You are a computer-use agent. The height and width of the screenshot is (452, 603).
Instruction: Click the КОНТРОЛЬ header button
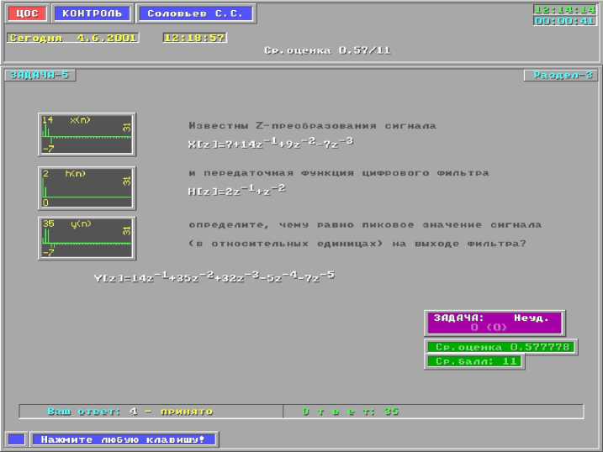92,13
